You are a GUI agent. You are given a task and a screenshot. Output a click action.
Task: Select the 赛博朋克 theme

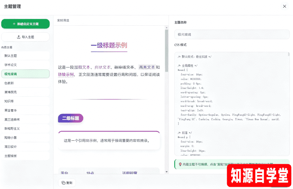pos(25,92)
